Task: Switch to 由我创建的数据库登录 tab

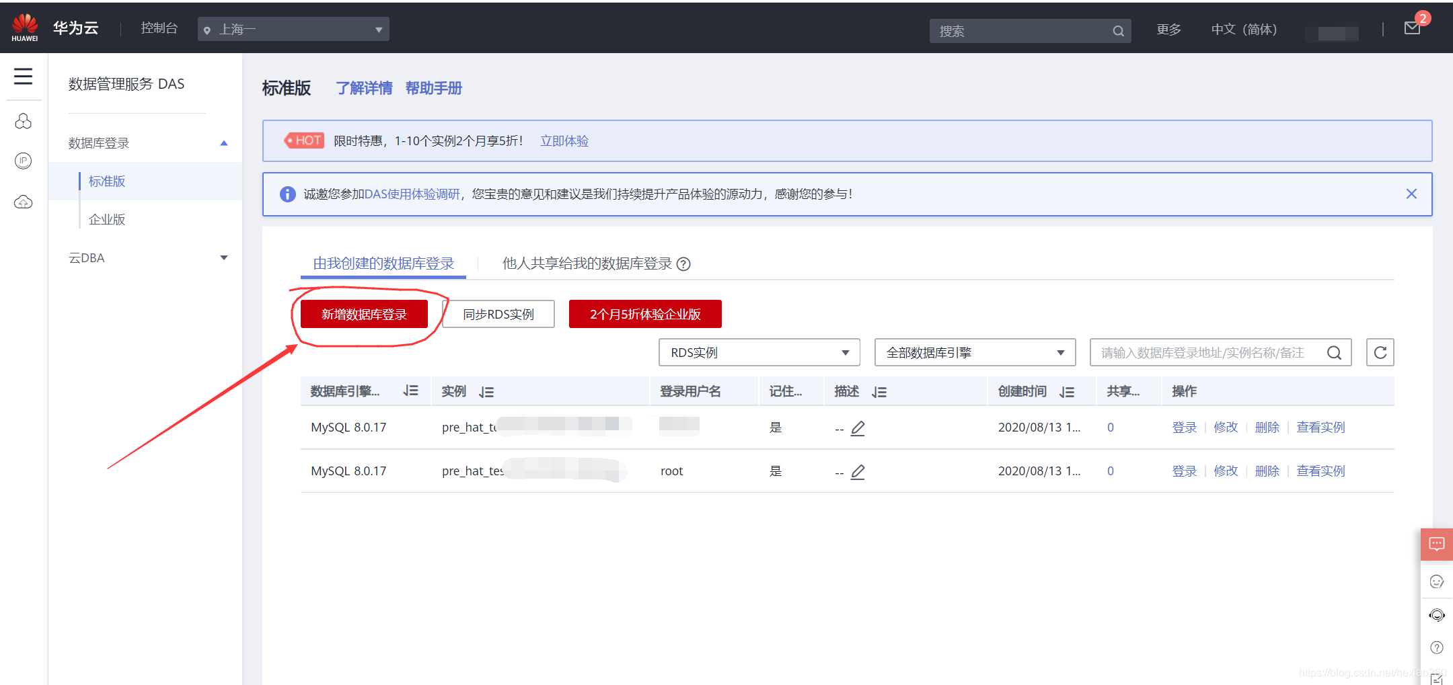Action: pyautogui.click(x=383, y=264)
